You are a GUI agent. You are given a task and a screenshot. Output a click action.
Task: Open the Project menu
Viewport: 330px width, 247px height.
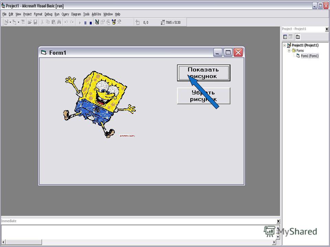[x=27, y=14]
